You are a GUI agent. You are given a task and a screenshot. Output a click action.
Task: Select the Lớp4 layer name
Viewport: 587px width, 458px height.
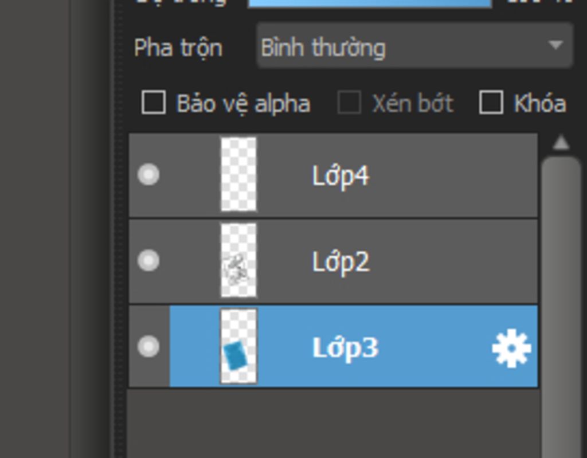pos(341,177)
